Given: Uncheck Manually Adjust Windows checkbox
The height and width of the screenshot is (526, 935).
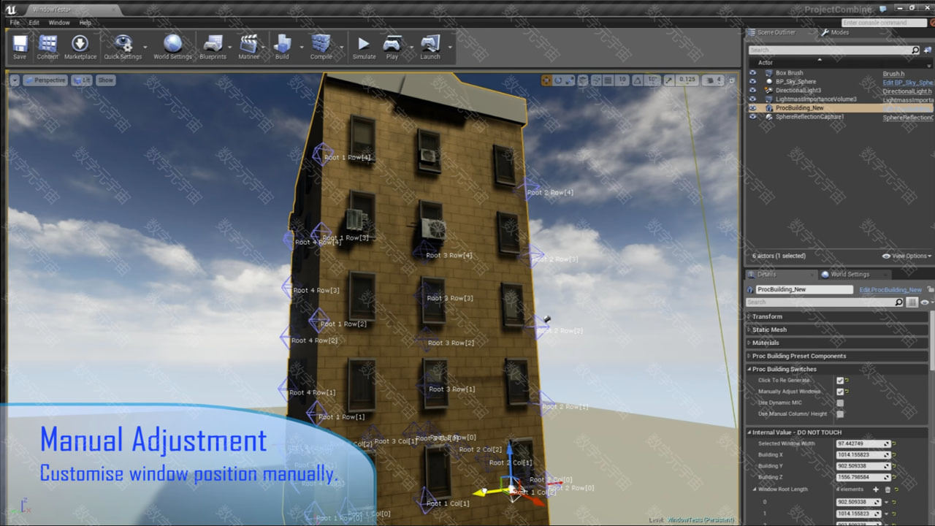Looking at the screenshot, I should (x=840, y=392).
